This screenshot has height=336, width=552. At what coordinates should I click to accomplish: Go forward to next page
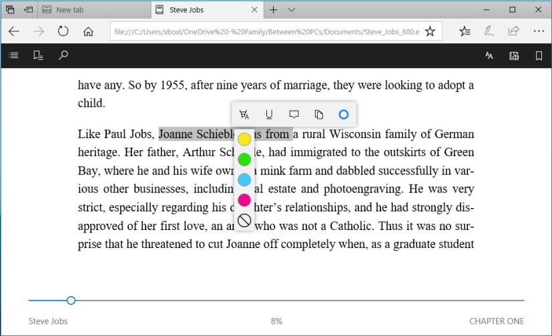[38, 31]
